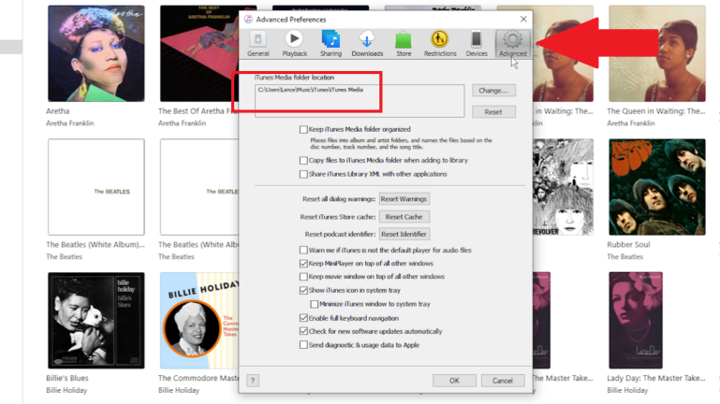Open The Best Of Aretha Franklin album cover
720x404 pixels.
click(199, 53)
